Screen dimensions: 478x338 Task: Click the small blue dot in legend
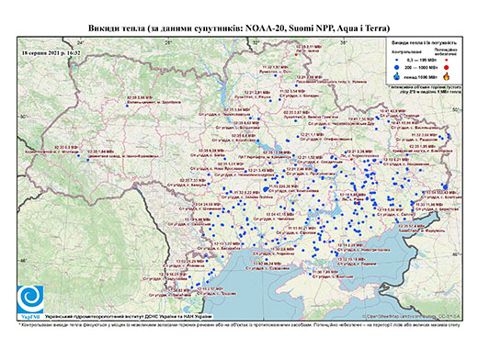tap(397, 61)
